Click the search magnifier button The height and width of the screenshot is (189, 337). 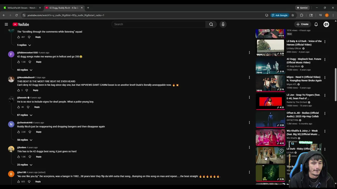(211, 24)
